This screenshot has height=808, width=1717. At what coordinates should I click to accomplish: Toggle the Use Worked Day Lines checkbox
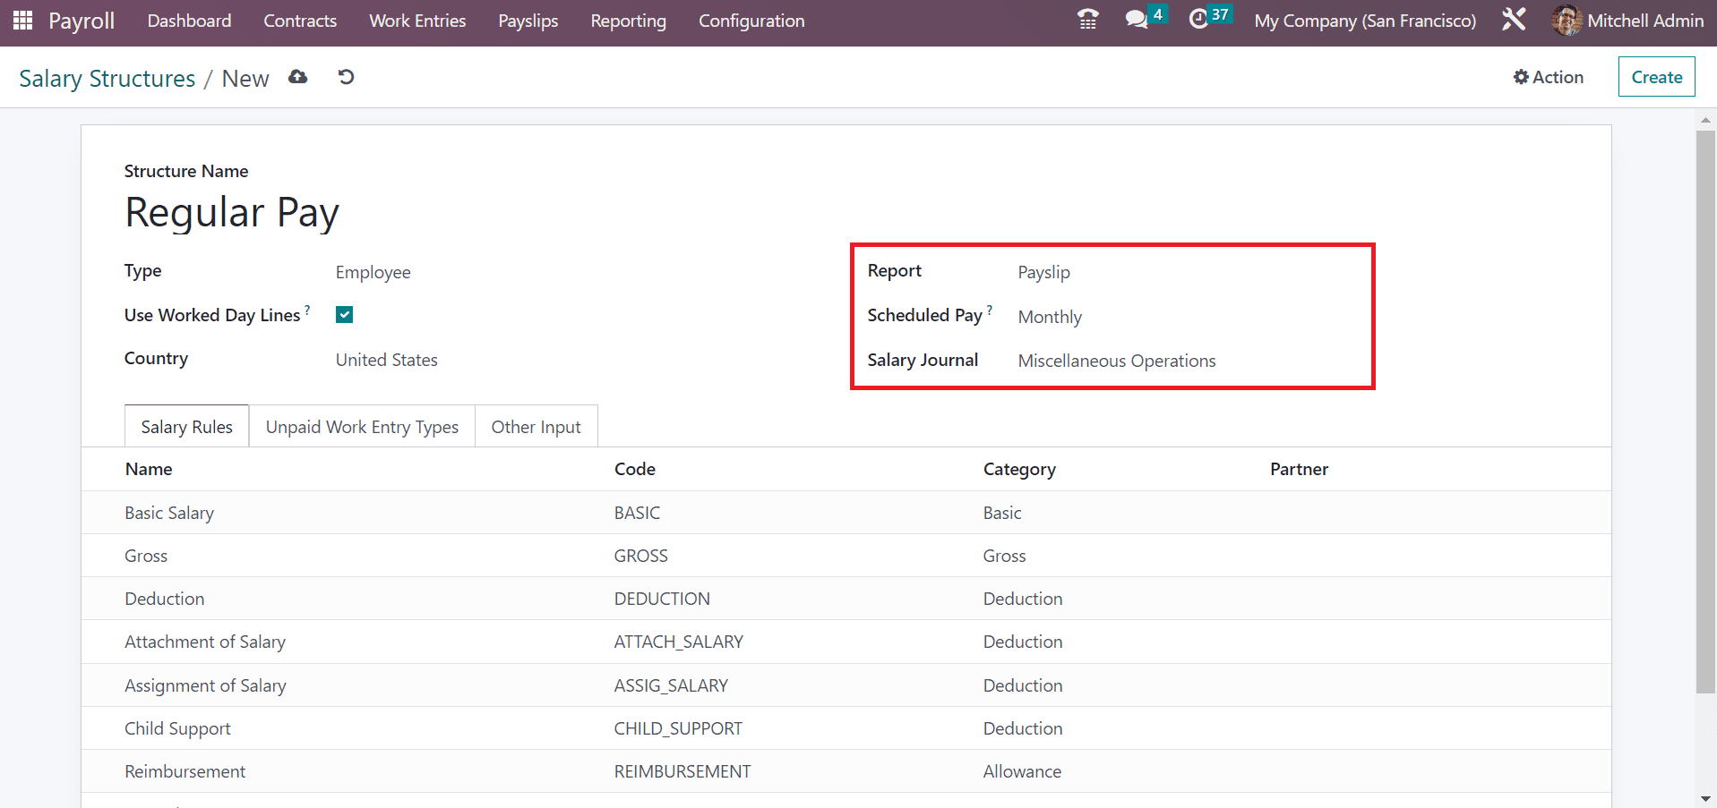click(345, 315)
